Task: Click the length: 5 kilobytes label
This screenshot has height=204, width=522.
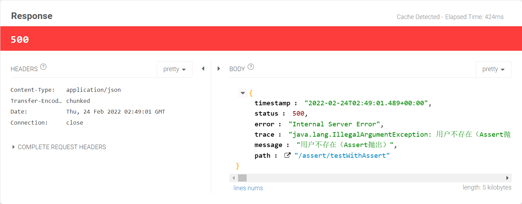Action: point(487,187)
